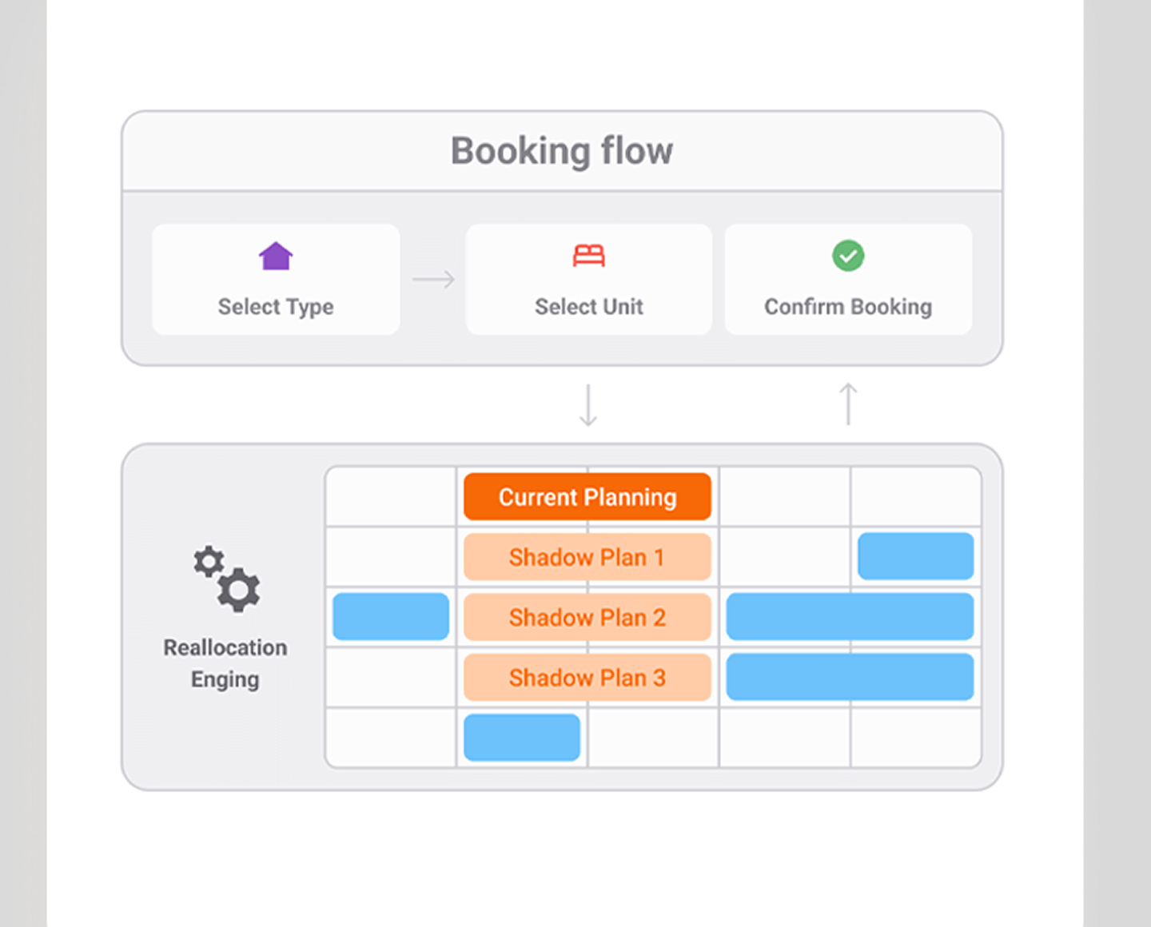
Task: Click the upward arrow below Confirm Booking
Action: [x=848, y=404]
